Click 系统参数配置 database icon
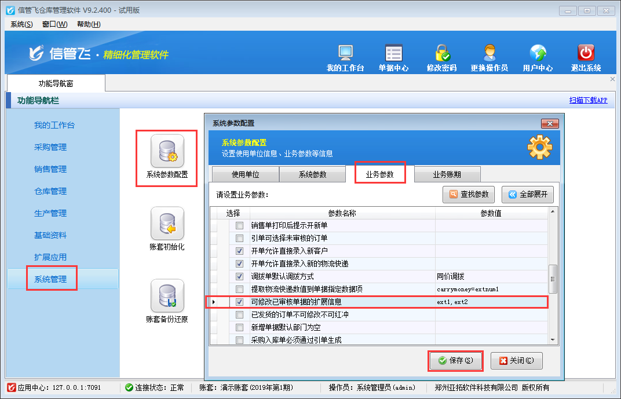The image size is (621, 399). coord(167,151)
